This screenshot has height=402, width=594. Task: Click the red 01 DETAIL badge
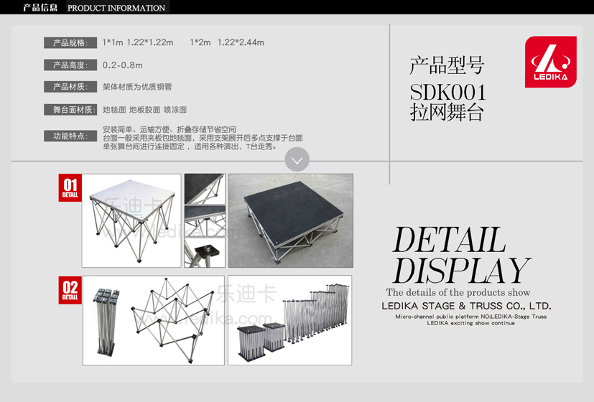point(70,188)
